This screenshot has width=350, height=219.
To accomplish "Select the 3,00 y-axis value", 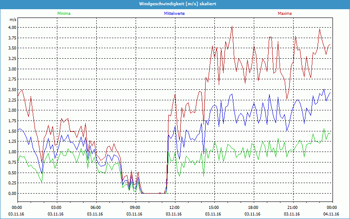I will (x=13, y=69).
